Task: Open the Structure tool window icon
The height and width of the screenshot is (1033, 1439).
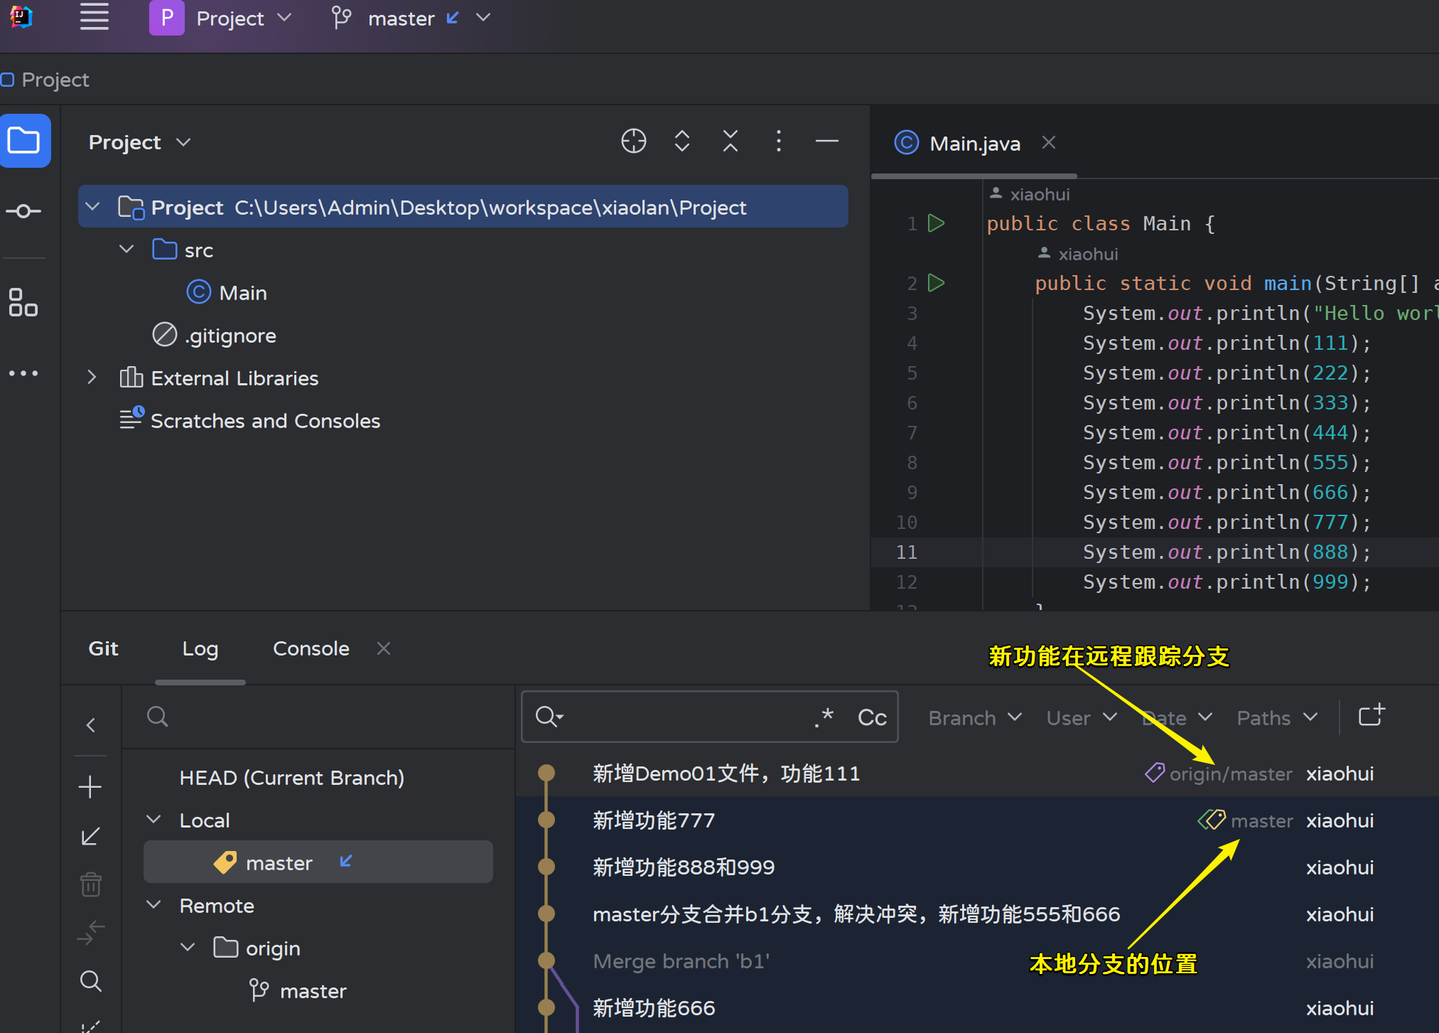Action: coord(23,302)
